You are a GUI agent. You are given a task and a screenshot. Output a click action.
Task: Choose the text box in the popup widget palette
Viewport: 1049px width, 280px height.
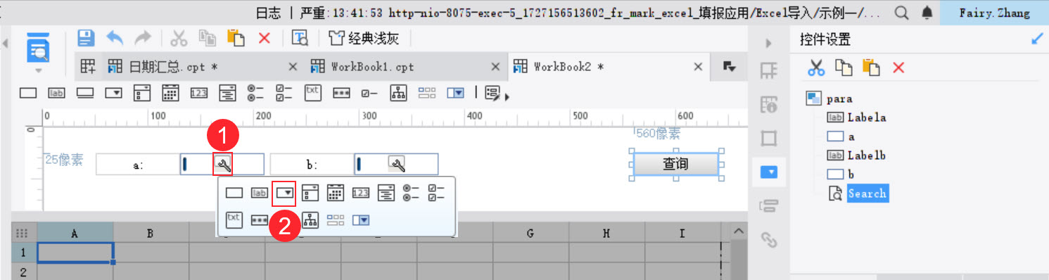(234, 192)
